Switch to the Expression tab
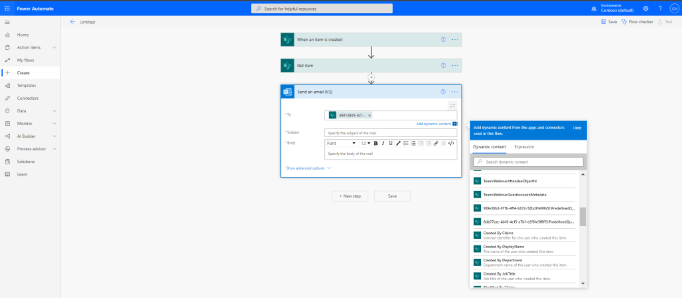Screen dimensions: 682x298 (x=523, y=146)
